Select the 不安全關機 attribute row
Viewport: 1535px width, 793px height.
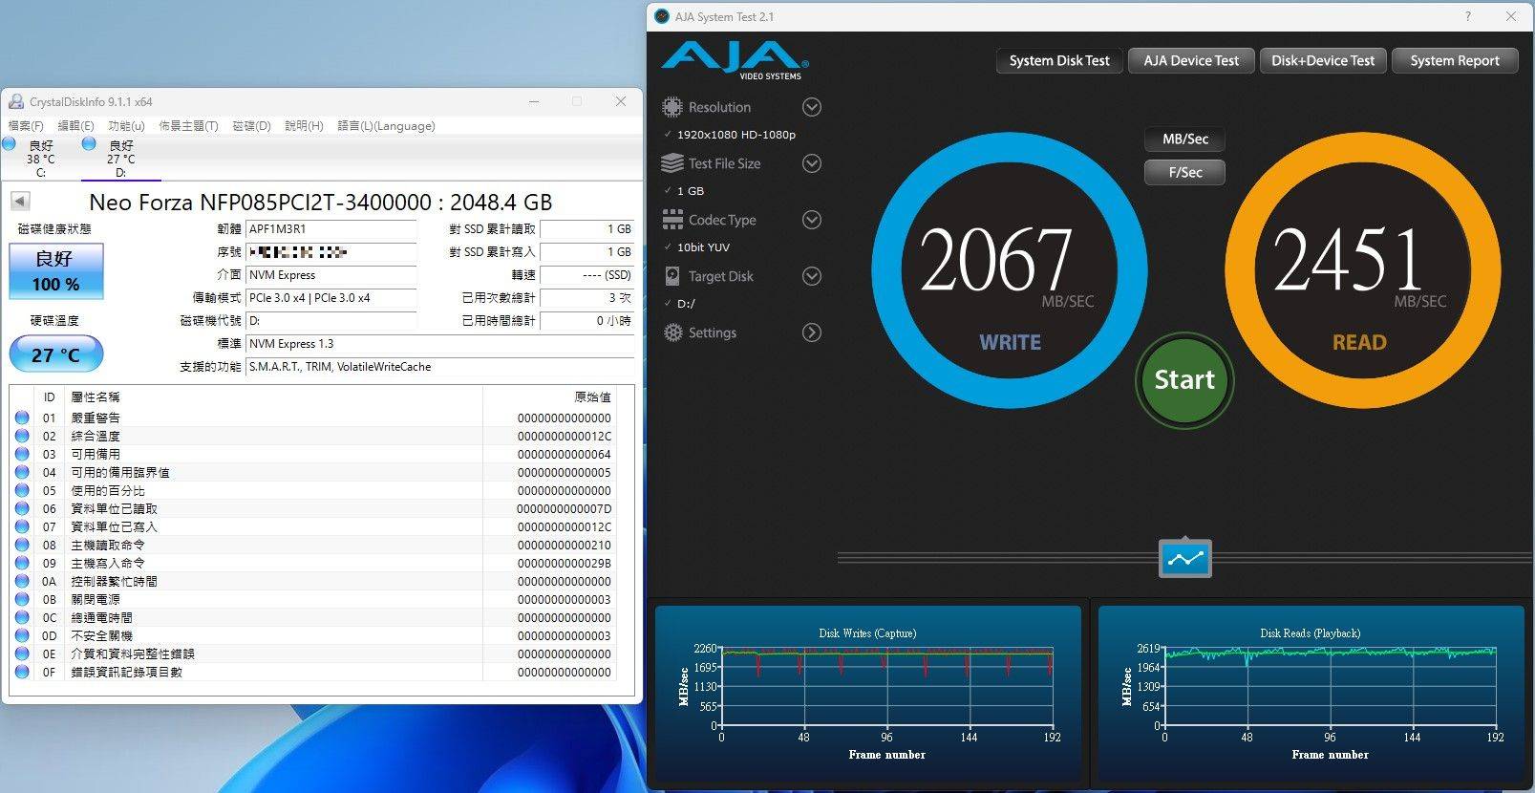coord(313,635)
